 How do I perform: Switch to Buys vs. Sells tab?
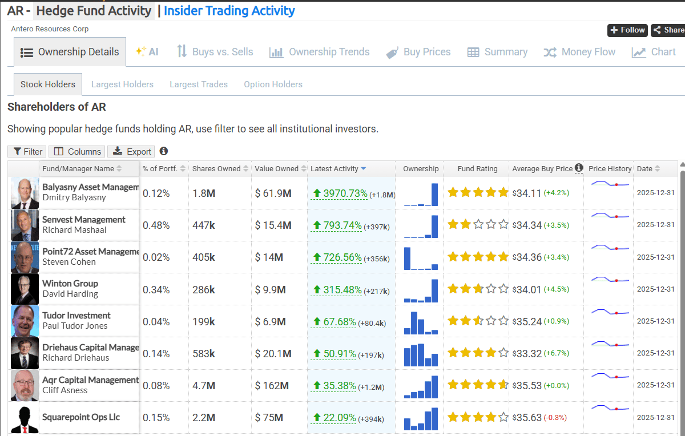coord(215,52)
